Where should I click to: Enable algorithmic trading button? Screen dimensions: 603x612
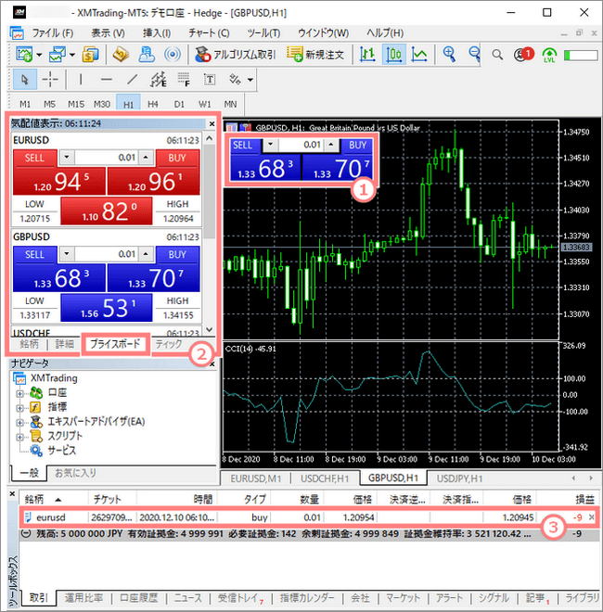pos(235,55)
